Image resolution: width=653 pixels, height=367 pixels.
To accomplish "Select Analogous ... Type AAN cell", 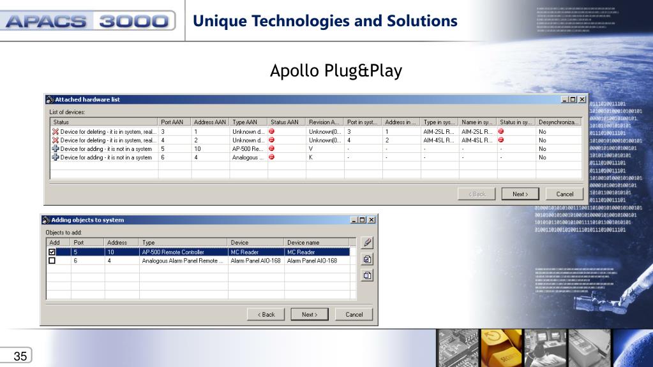I will (248, 157).
